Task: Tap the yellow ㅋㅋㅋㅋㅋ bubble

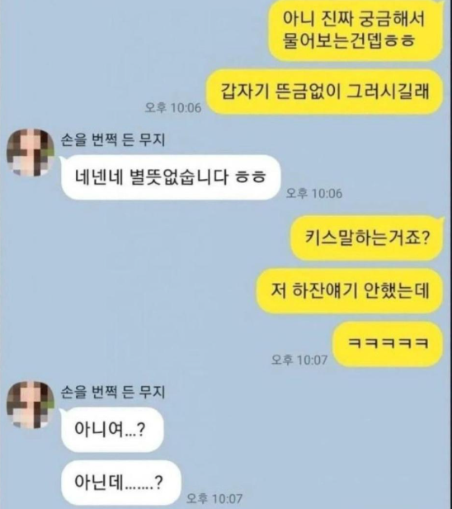Action: point(388,344)
